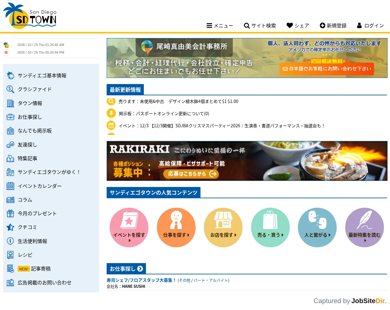Open the メニュー hamburger menu
The image size is (390, 310).
pyautogui.click(x=220, y=26)
